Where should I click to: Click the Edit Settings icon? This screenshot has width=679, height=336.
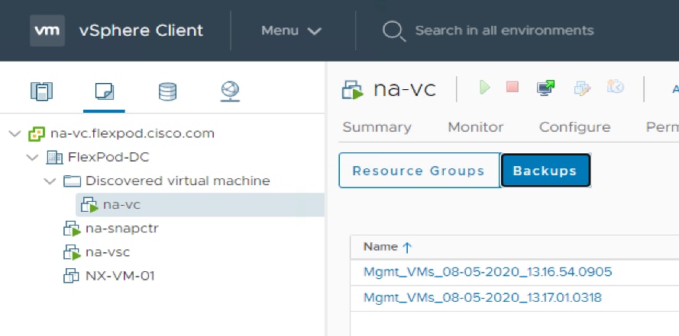[583, 88]
